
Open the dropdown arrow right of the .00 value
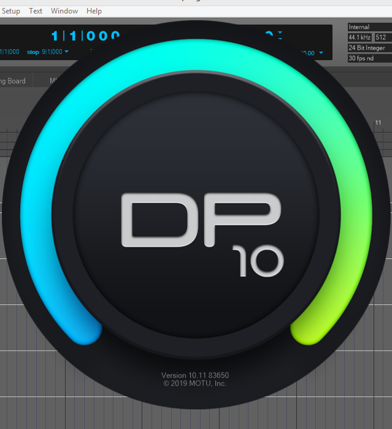321,53
